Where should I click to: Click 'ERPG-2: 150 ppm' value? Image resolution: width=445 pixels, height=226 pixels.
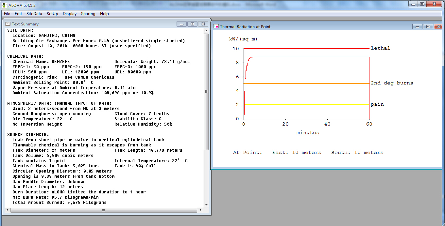[x=82, y=67]
